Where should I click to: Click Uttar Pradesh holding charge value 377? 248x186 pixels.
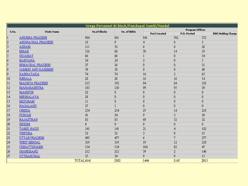tap(204, 138)
